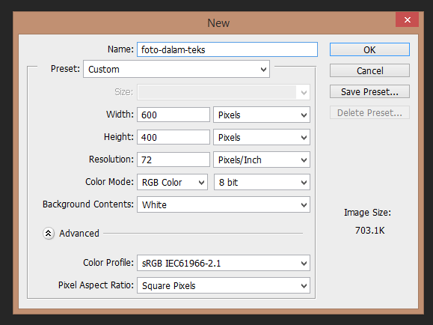Open the Pixel Aspect Ratio dropdown
This screenshot has height=325, width=433.
click(224, 285)
